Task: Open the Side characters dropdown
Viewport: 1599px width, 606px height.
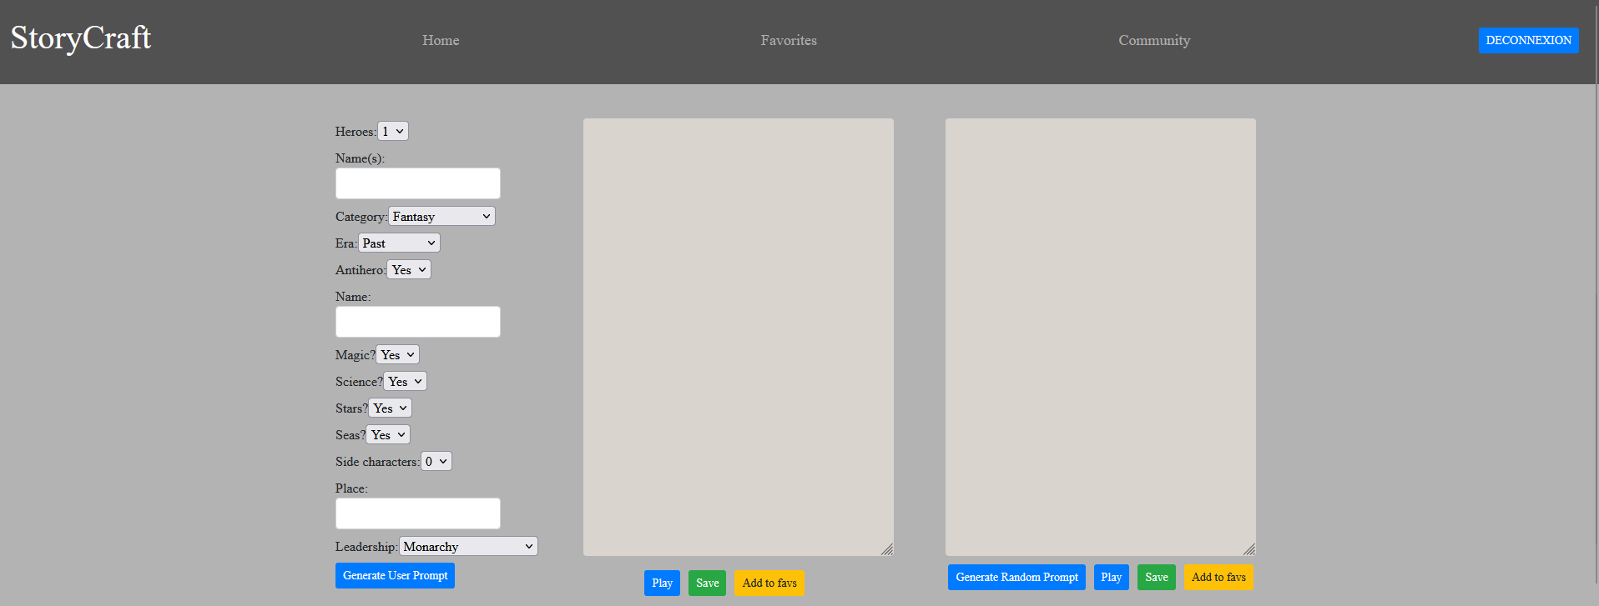Action: point(436,462)
